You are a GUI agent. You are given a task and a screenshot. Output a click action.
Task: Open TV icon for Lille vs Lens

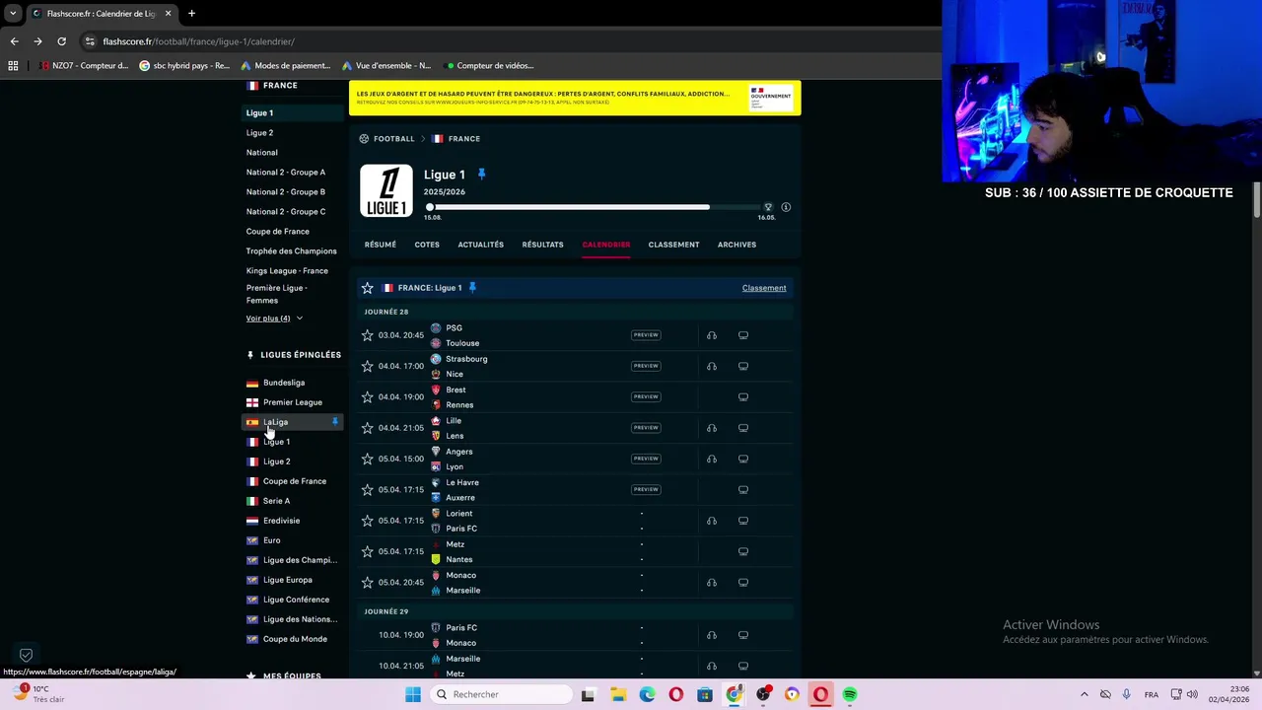[743, 428]
